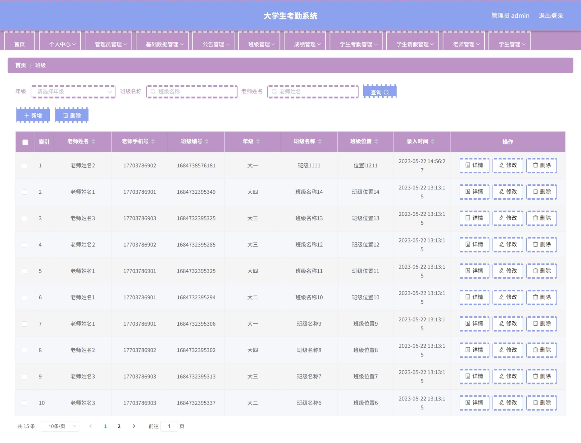Viewport: 581px width, 443px height.
Task: Expand the 学生考勤管理 menu
Action: (x=356, y=41)
